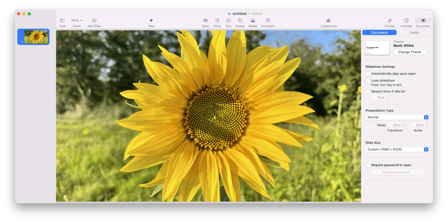
Task: Toggle the Document inspector button
Action: [x=423, y=21]
